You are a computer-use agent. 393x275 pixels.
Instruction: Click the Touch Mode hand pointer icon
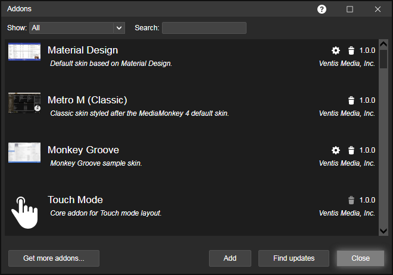click(x=24, y=212)
